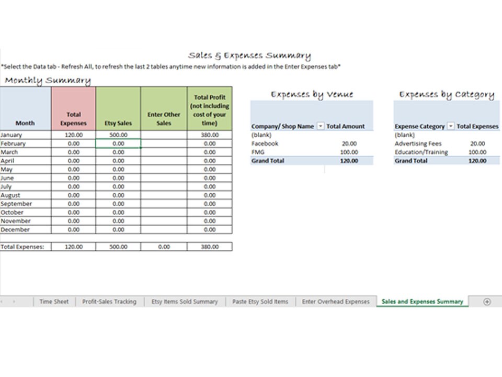Select January's Total Expenses cell showing 120.00
The image size is (502, 377).
click(x=73, y=135)
